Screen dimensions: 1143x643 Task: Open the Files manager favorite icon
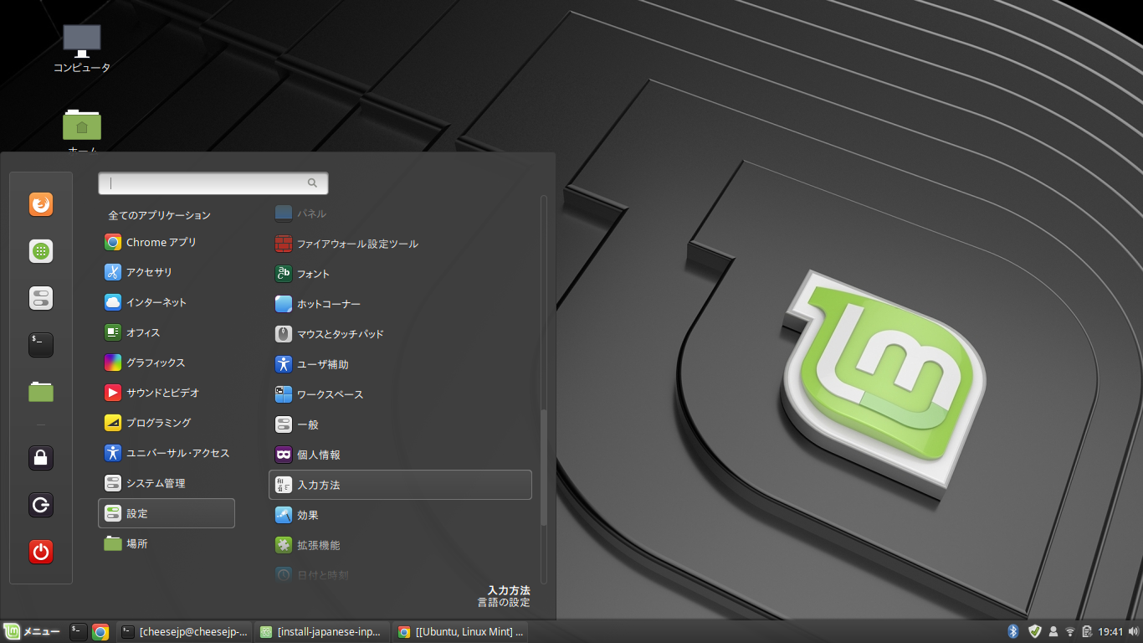click(x=41, y=391)
